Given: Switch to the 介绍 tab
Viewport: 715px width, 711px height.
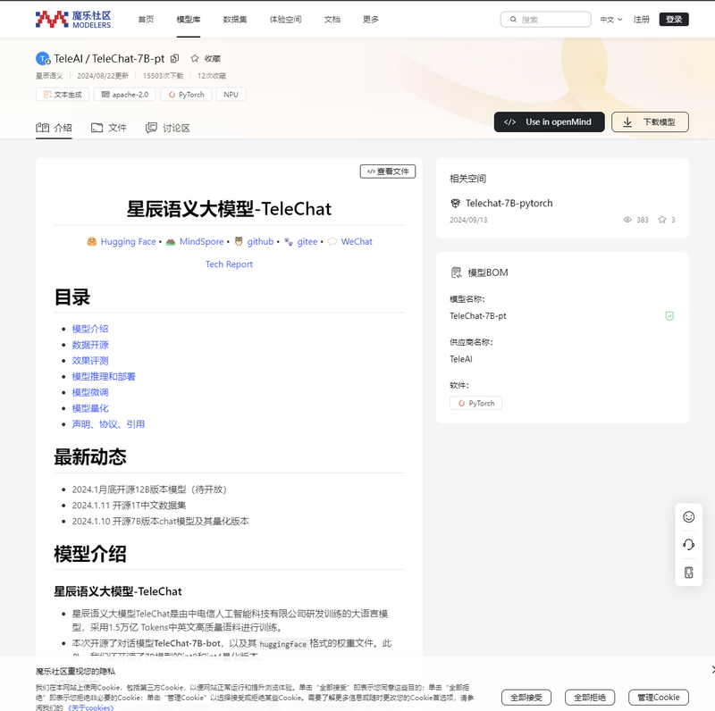Looking at the screenshot, I should (54, 128).
